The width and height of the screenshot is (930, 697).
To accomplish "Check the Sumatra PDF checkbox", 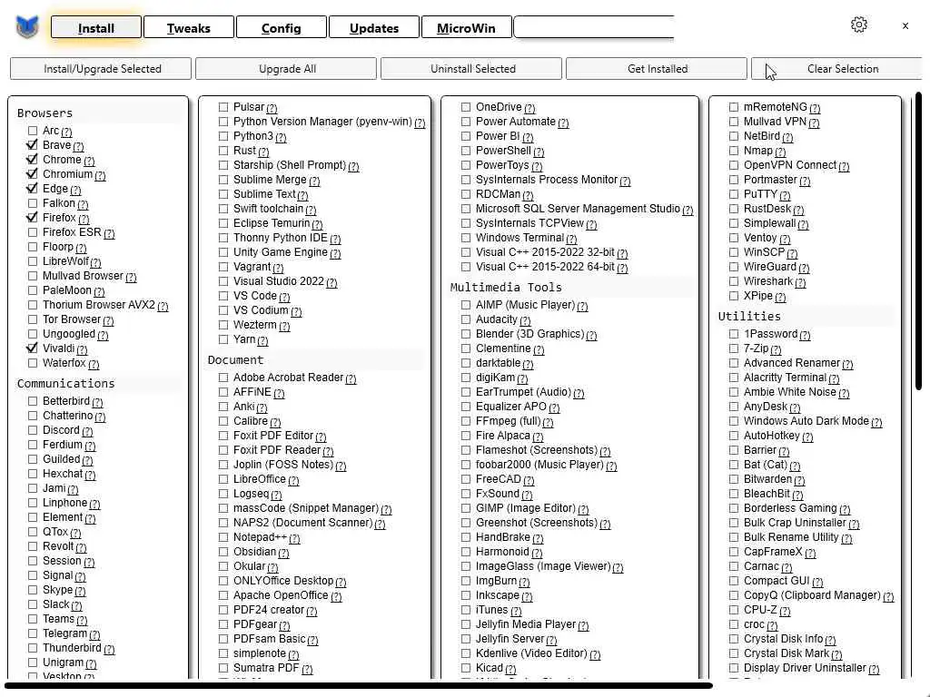I will (x=223, y=668).
